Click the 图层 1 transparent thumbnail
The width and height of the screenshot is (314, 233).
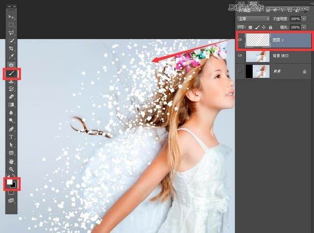(258, 40)
